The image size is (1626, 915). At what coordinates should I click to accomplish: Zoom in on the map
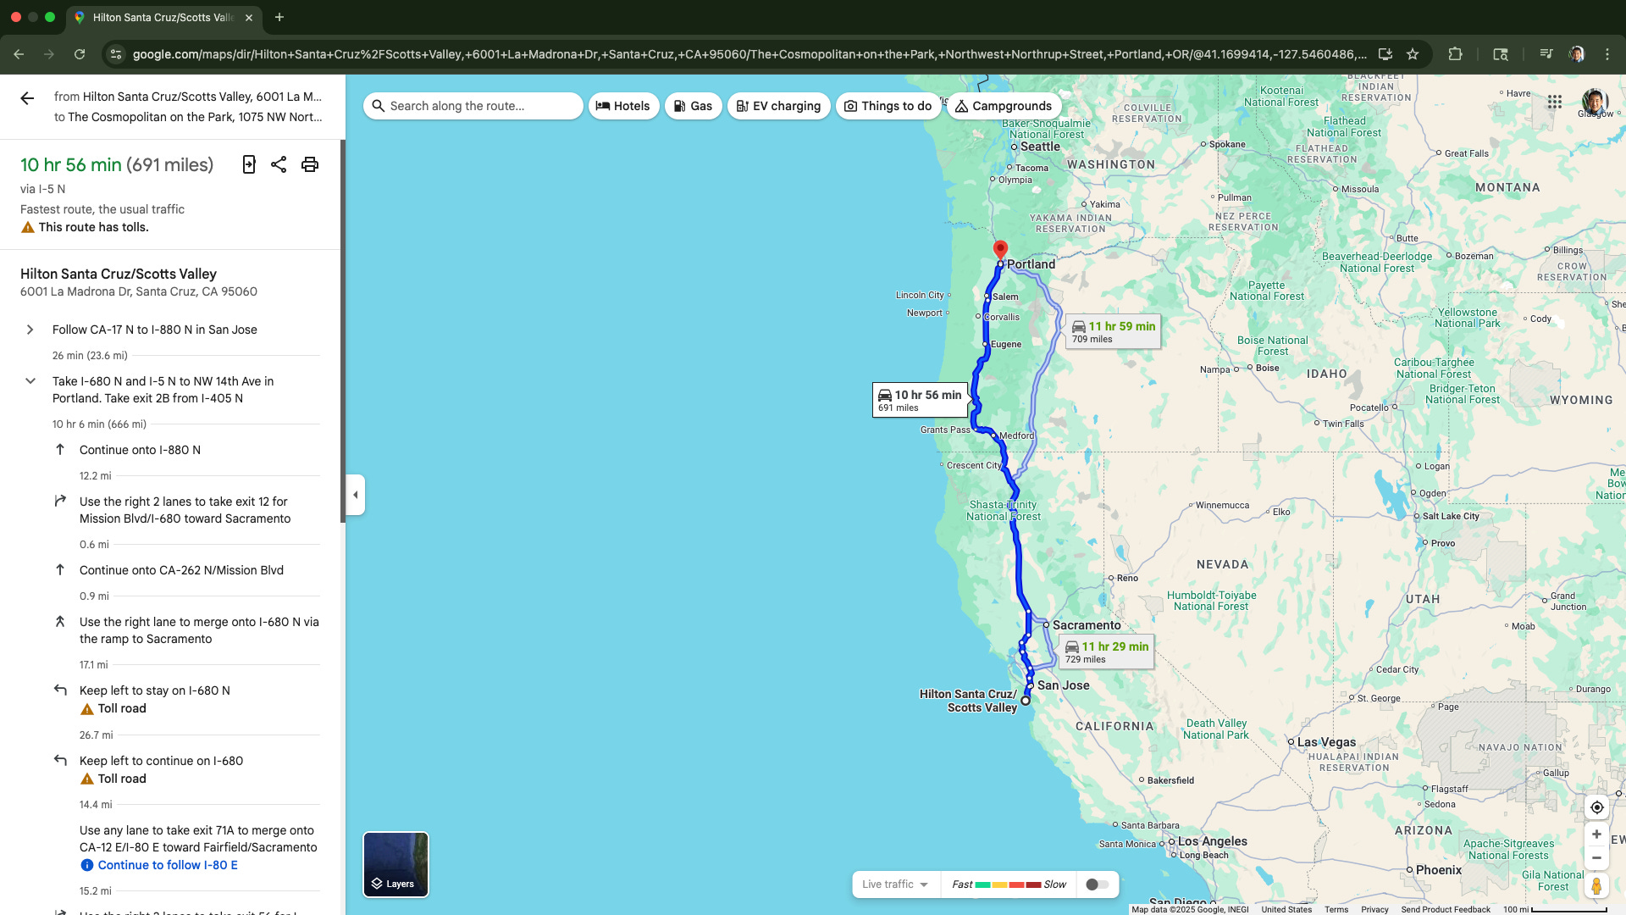pyautogui.click(x=1596, y=835)
